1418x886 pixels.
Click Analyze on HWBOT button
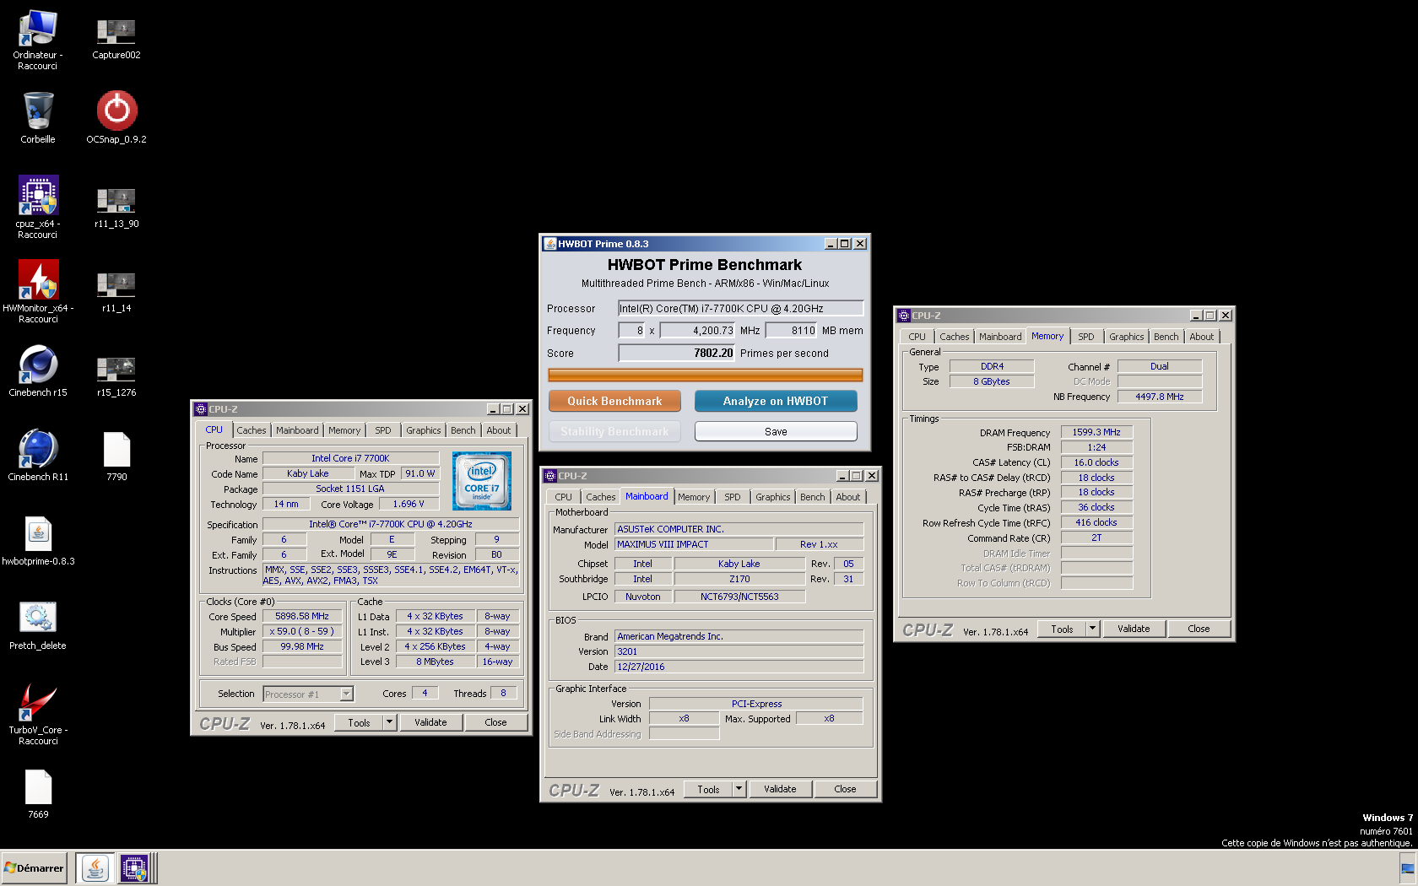[776, 401]
